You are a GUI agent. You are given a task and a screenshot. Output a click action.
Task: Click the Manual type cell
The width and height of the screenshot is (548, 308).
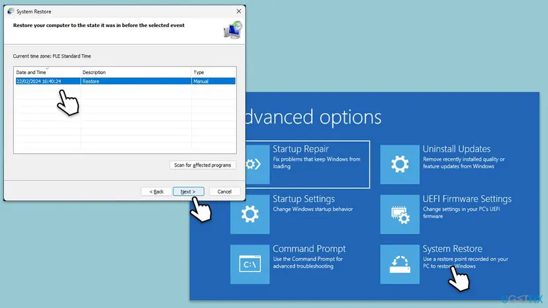point(214,81)
